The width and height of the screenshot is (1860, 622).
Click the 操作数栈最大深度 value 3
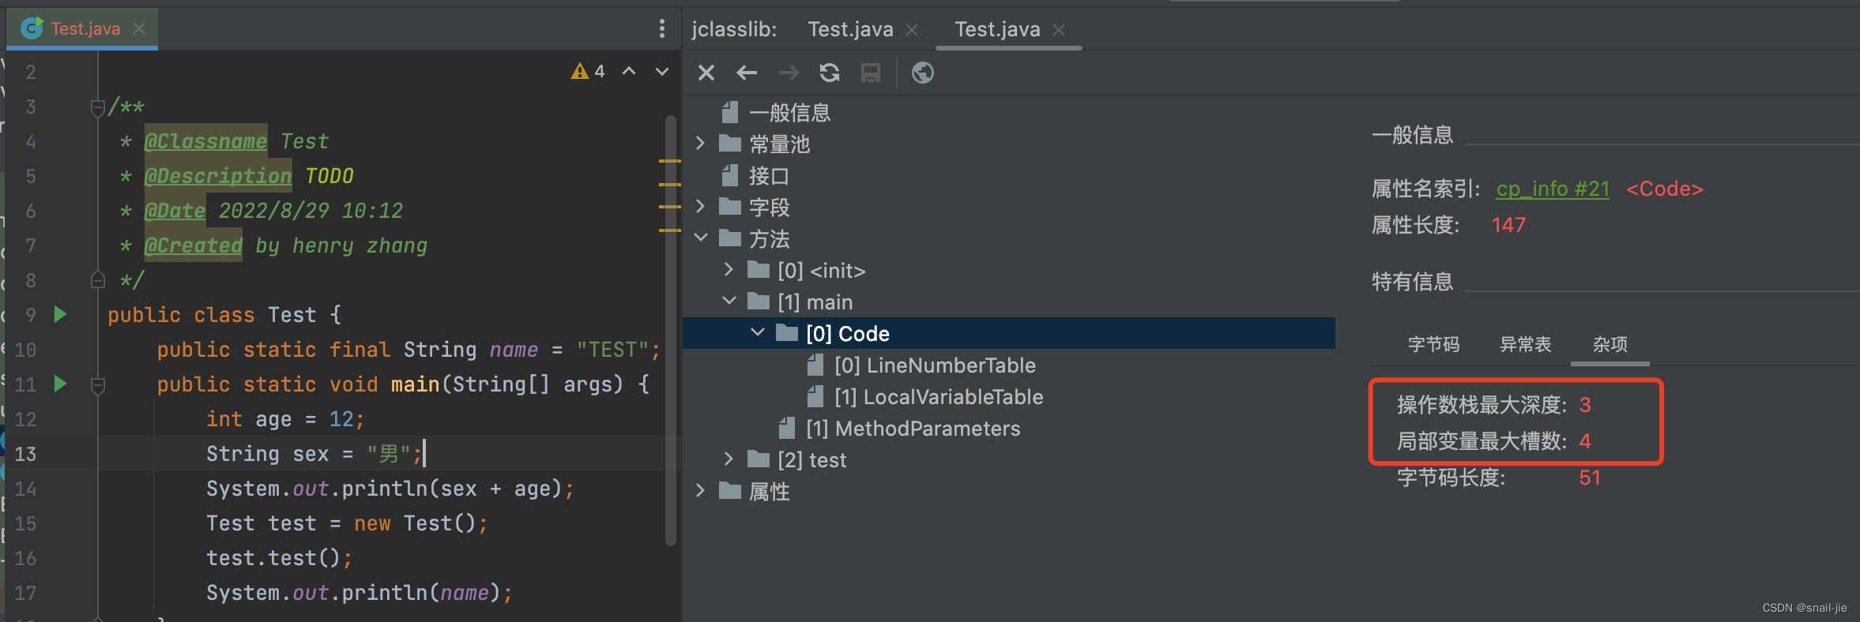tap(1585, 405)
